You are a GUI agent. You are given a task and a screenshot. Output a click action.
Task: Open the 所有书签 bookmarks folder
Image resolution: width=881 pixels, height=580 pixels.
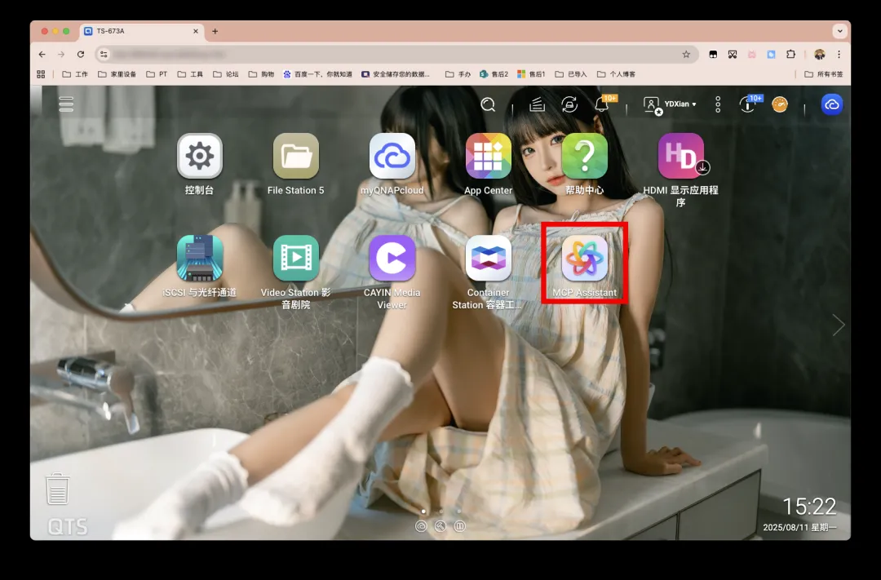[824, 74]
